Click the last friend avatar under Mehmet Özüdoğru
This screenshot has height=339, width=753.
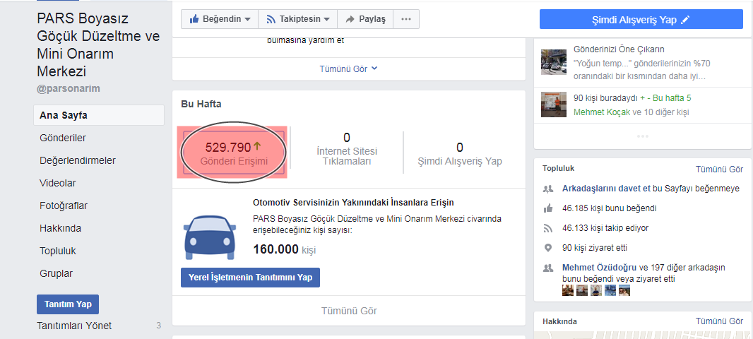[624, 290]
